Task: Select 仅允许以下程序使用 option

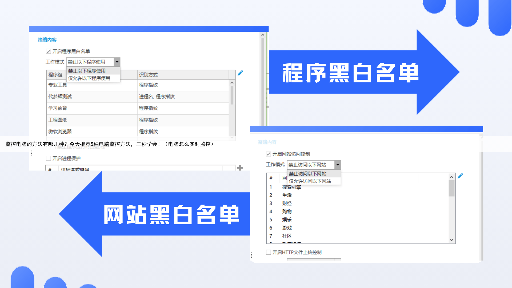Action: (89, 78)
